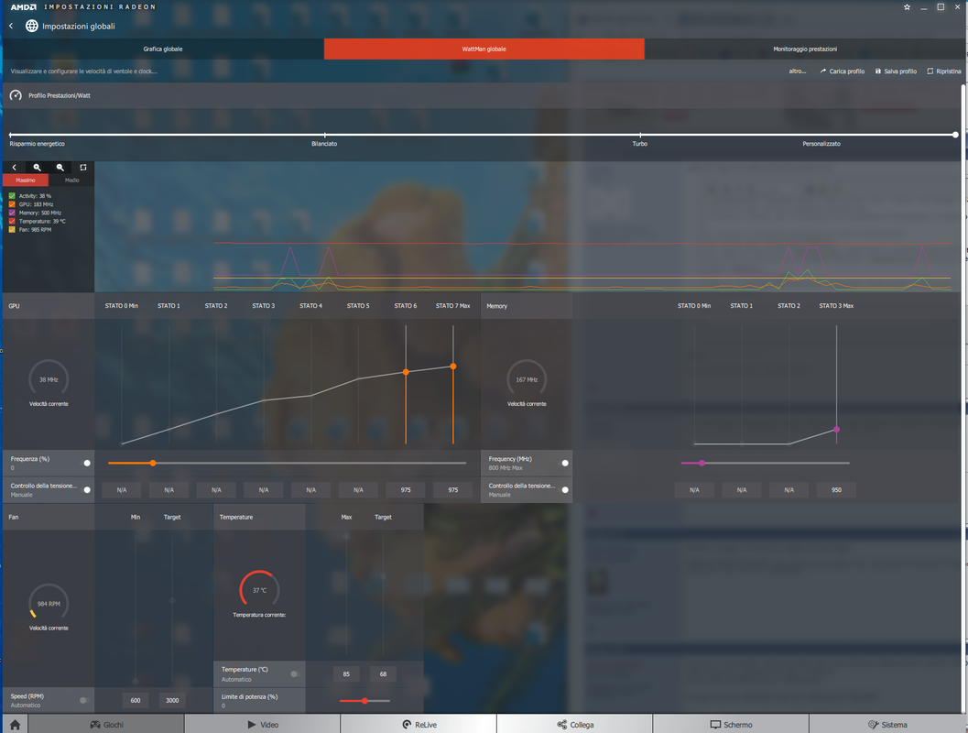Click the GPU speed gauge showing 38 MHz
Image resolution: width=968 pixels, height=733 pixels.
(x=49, y=379)
